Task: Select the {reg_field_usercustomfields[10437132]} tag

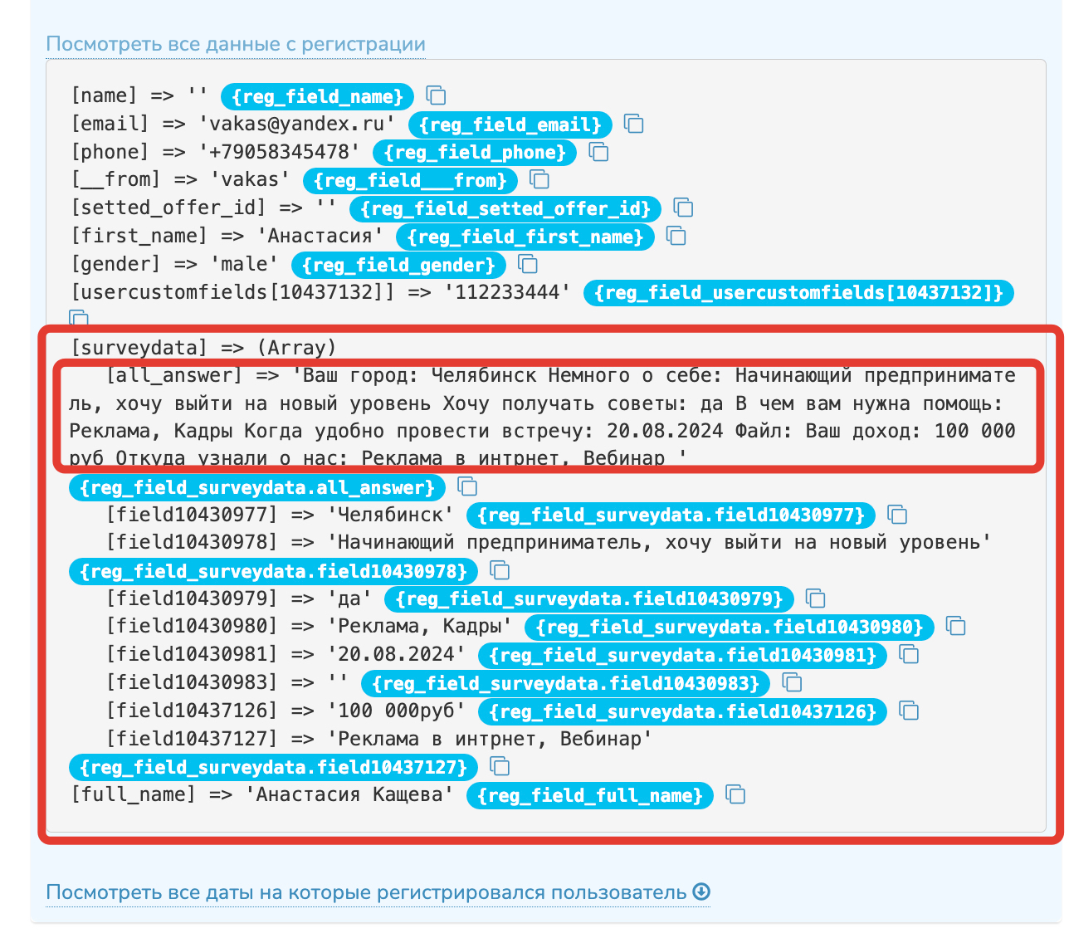Action: tap(798, 292)
